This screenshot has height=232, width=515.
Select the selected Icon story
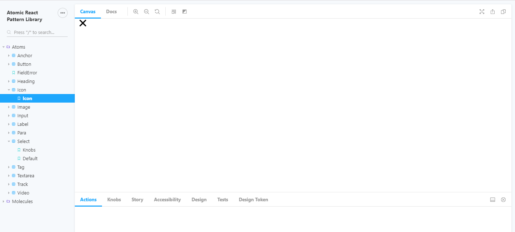coord(37,98)
